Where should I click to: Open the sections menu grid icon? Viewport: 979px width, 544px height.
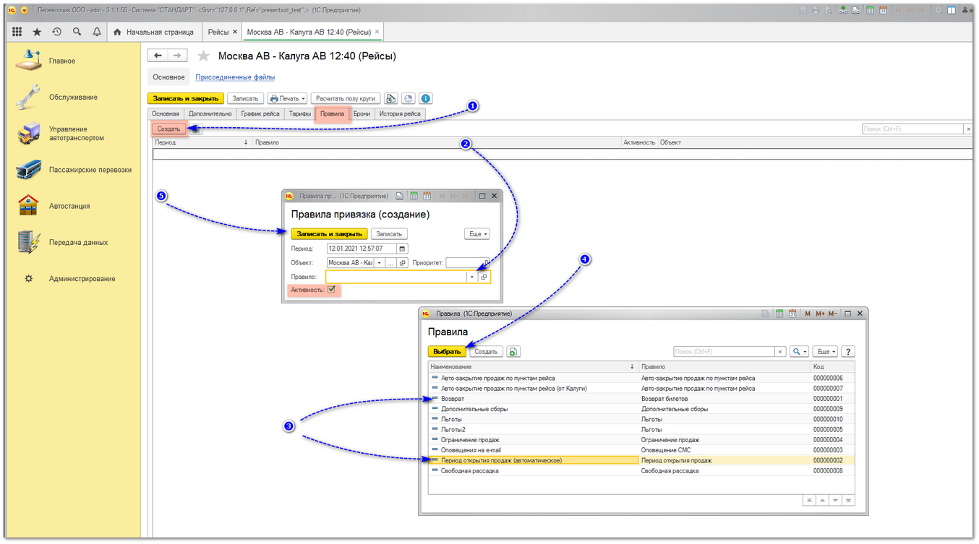(x=17, y=32)
